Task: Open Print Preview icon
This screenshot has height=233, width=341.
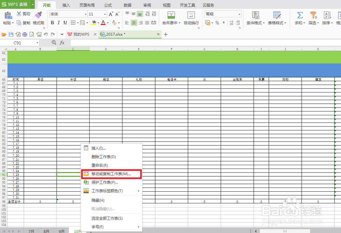Action: pyautogui.click(x=32, y=34)
